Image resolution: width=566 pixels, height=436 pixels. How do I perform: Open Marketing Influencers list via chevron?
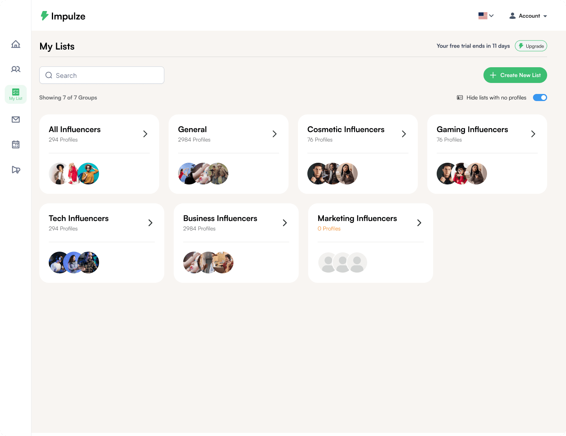pos(419,223)
